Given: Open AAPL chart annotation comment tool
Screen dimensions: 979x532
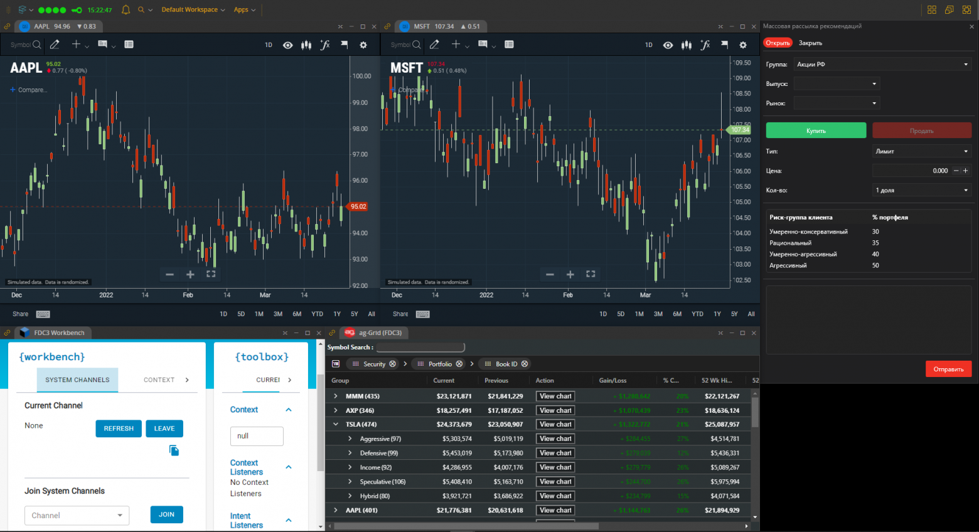Looking at the screenshot, I should click(x=102, y=45).
